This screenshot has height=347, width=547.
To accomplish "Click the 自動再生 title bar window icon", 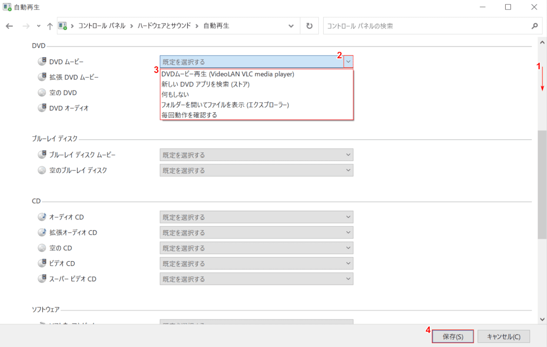I will click(x=7, y=7).
